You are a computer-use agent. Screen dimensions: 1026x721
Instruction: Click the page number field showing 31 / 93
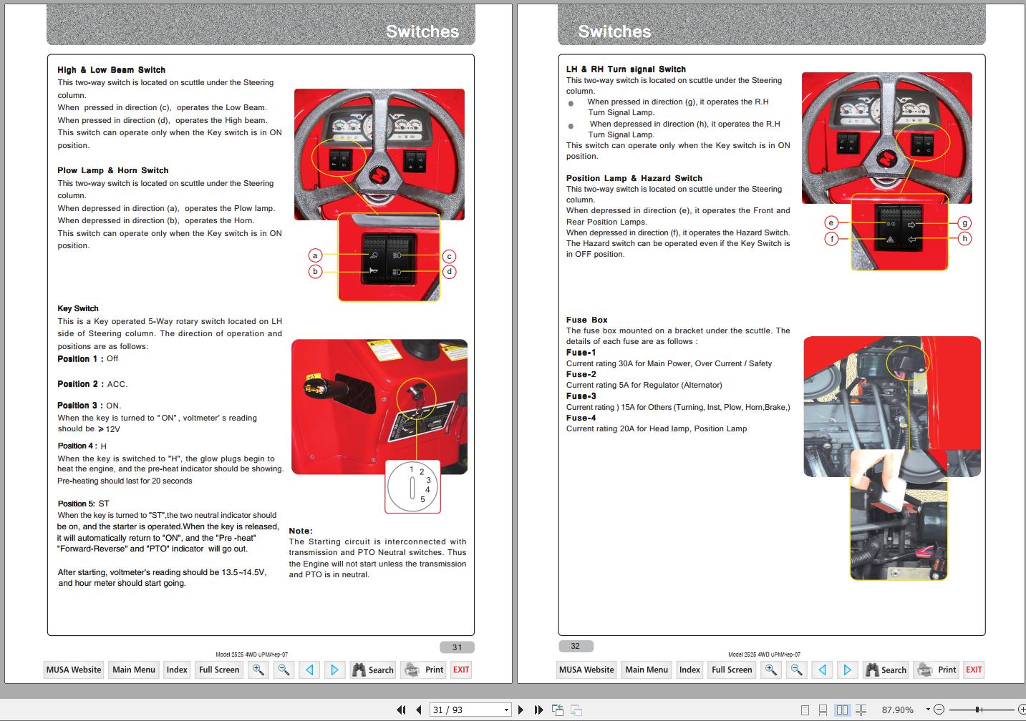[465, 710]
